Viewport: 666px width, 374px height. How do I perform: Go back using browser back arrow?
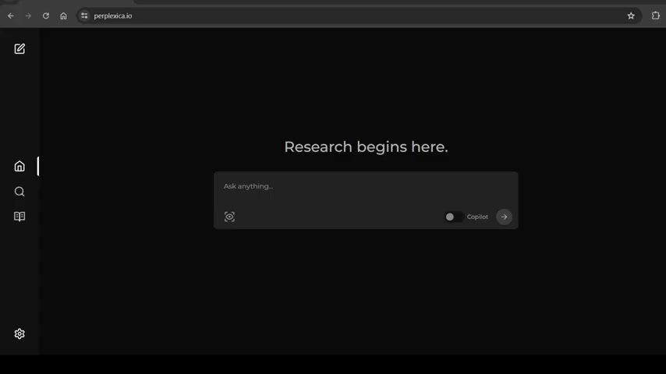(x=11, y=16)
